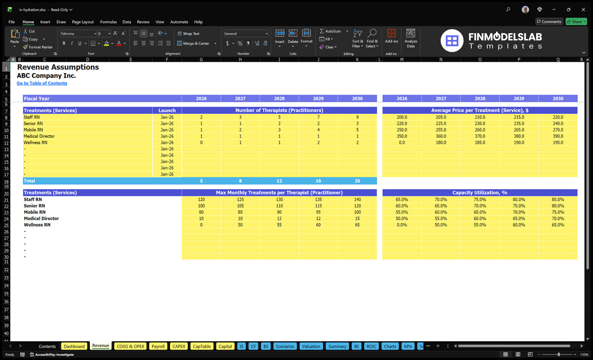Increase font size with the larger A icon
This screenshot has height=360, width=593.
coord(115,34)
